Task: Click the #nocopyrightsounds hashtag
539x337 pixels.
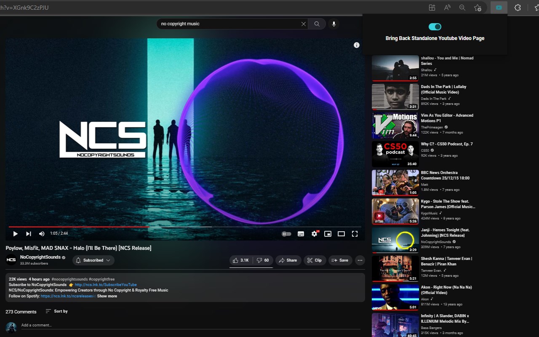Action: pyautogui.click(x=69, y=279)
